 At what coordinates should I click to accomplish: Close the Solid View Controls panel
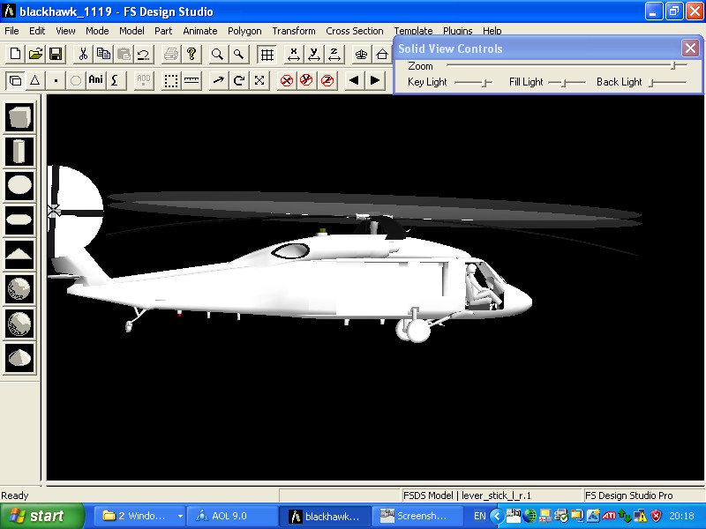tap(690, 48)
